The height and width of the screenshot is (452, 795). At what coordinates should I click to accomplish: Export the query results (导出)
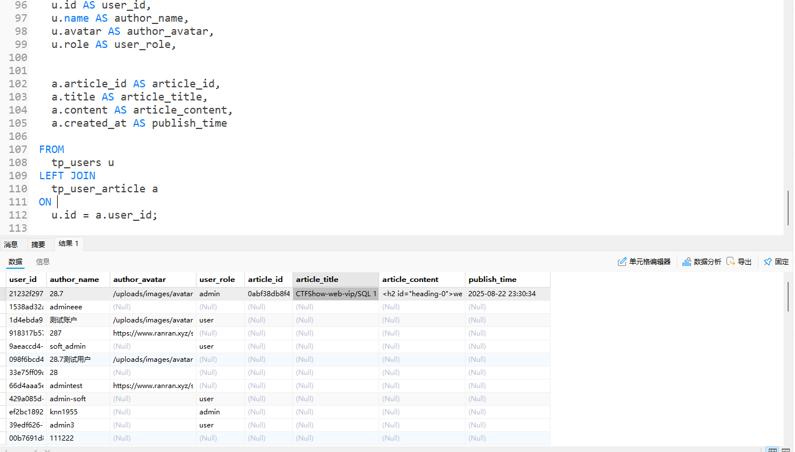[739, 262]
